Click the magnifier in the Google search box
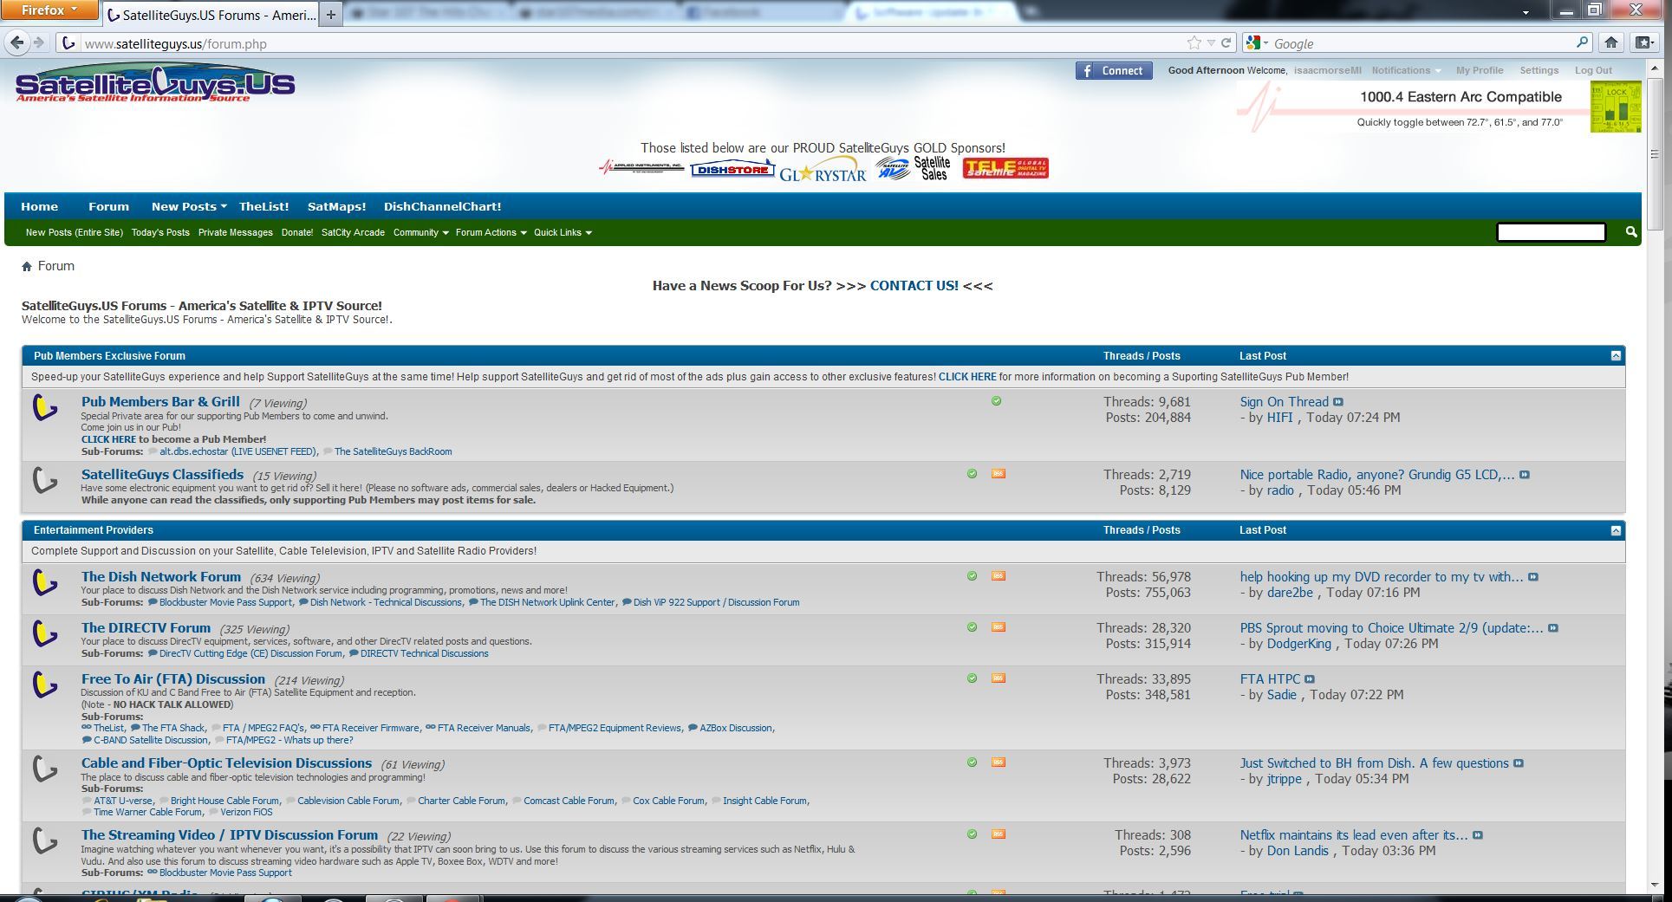Image resolution: width=1672 pixels, height=902 pixels. [1582, 42]
